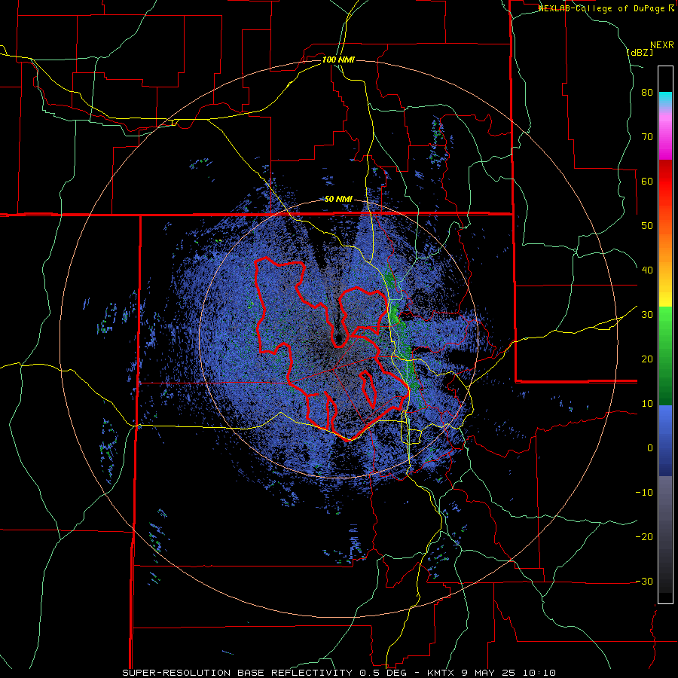
Task: Click the green band of the reflectivity color bar
Action: click(x=665, y=356)
